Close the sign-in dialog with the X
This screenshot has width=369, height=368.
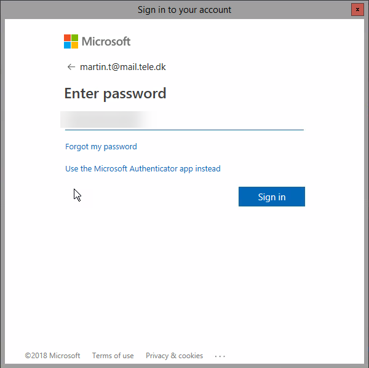[357, 10]
